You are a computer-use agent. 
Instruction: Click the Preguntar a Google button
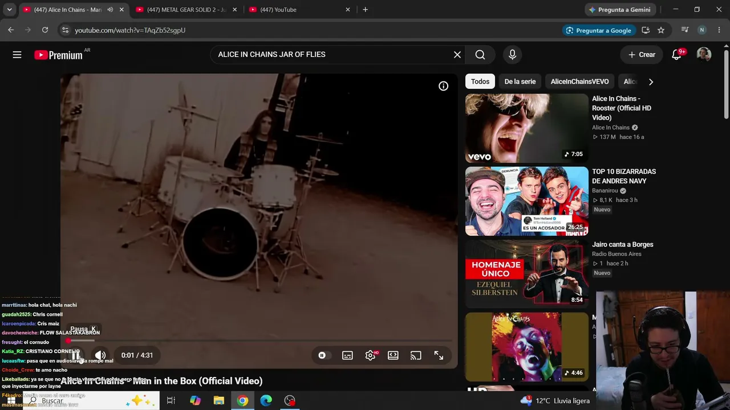(x=599, y=30)
